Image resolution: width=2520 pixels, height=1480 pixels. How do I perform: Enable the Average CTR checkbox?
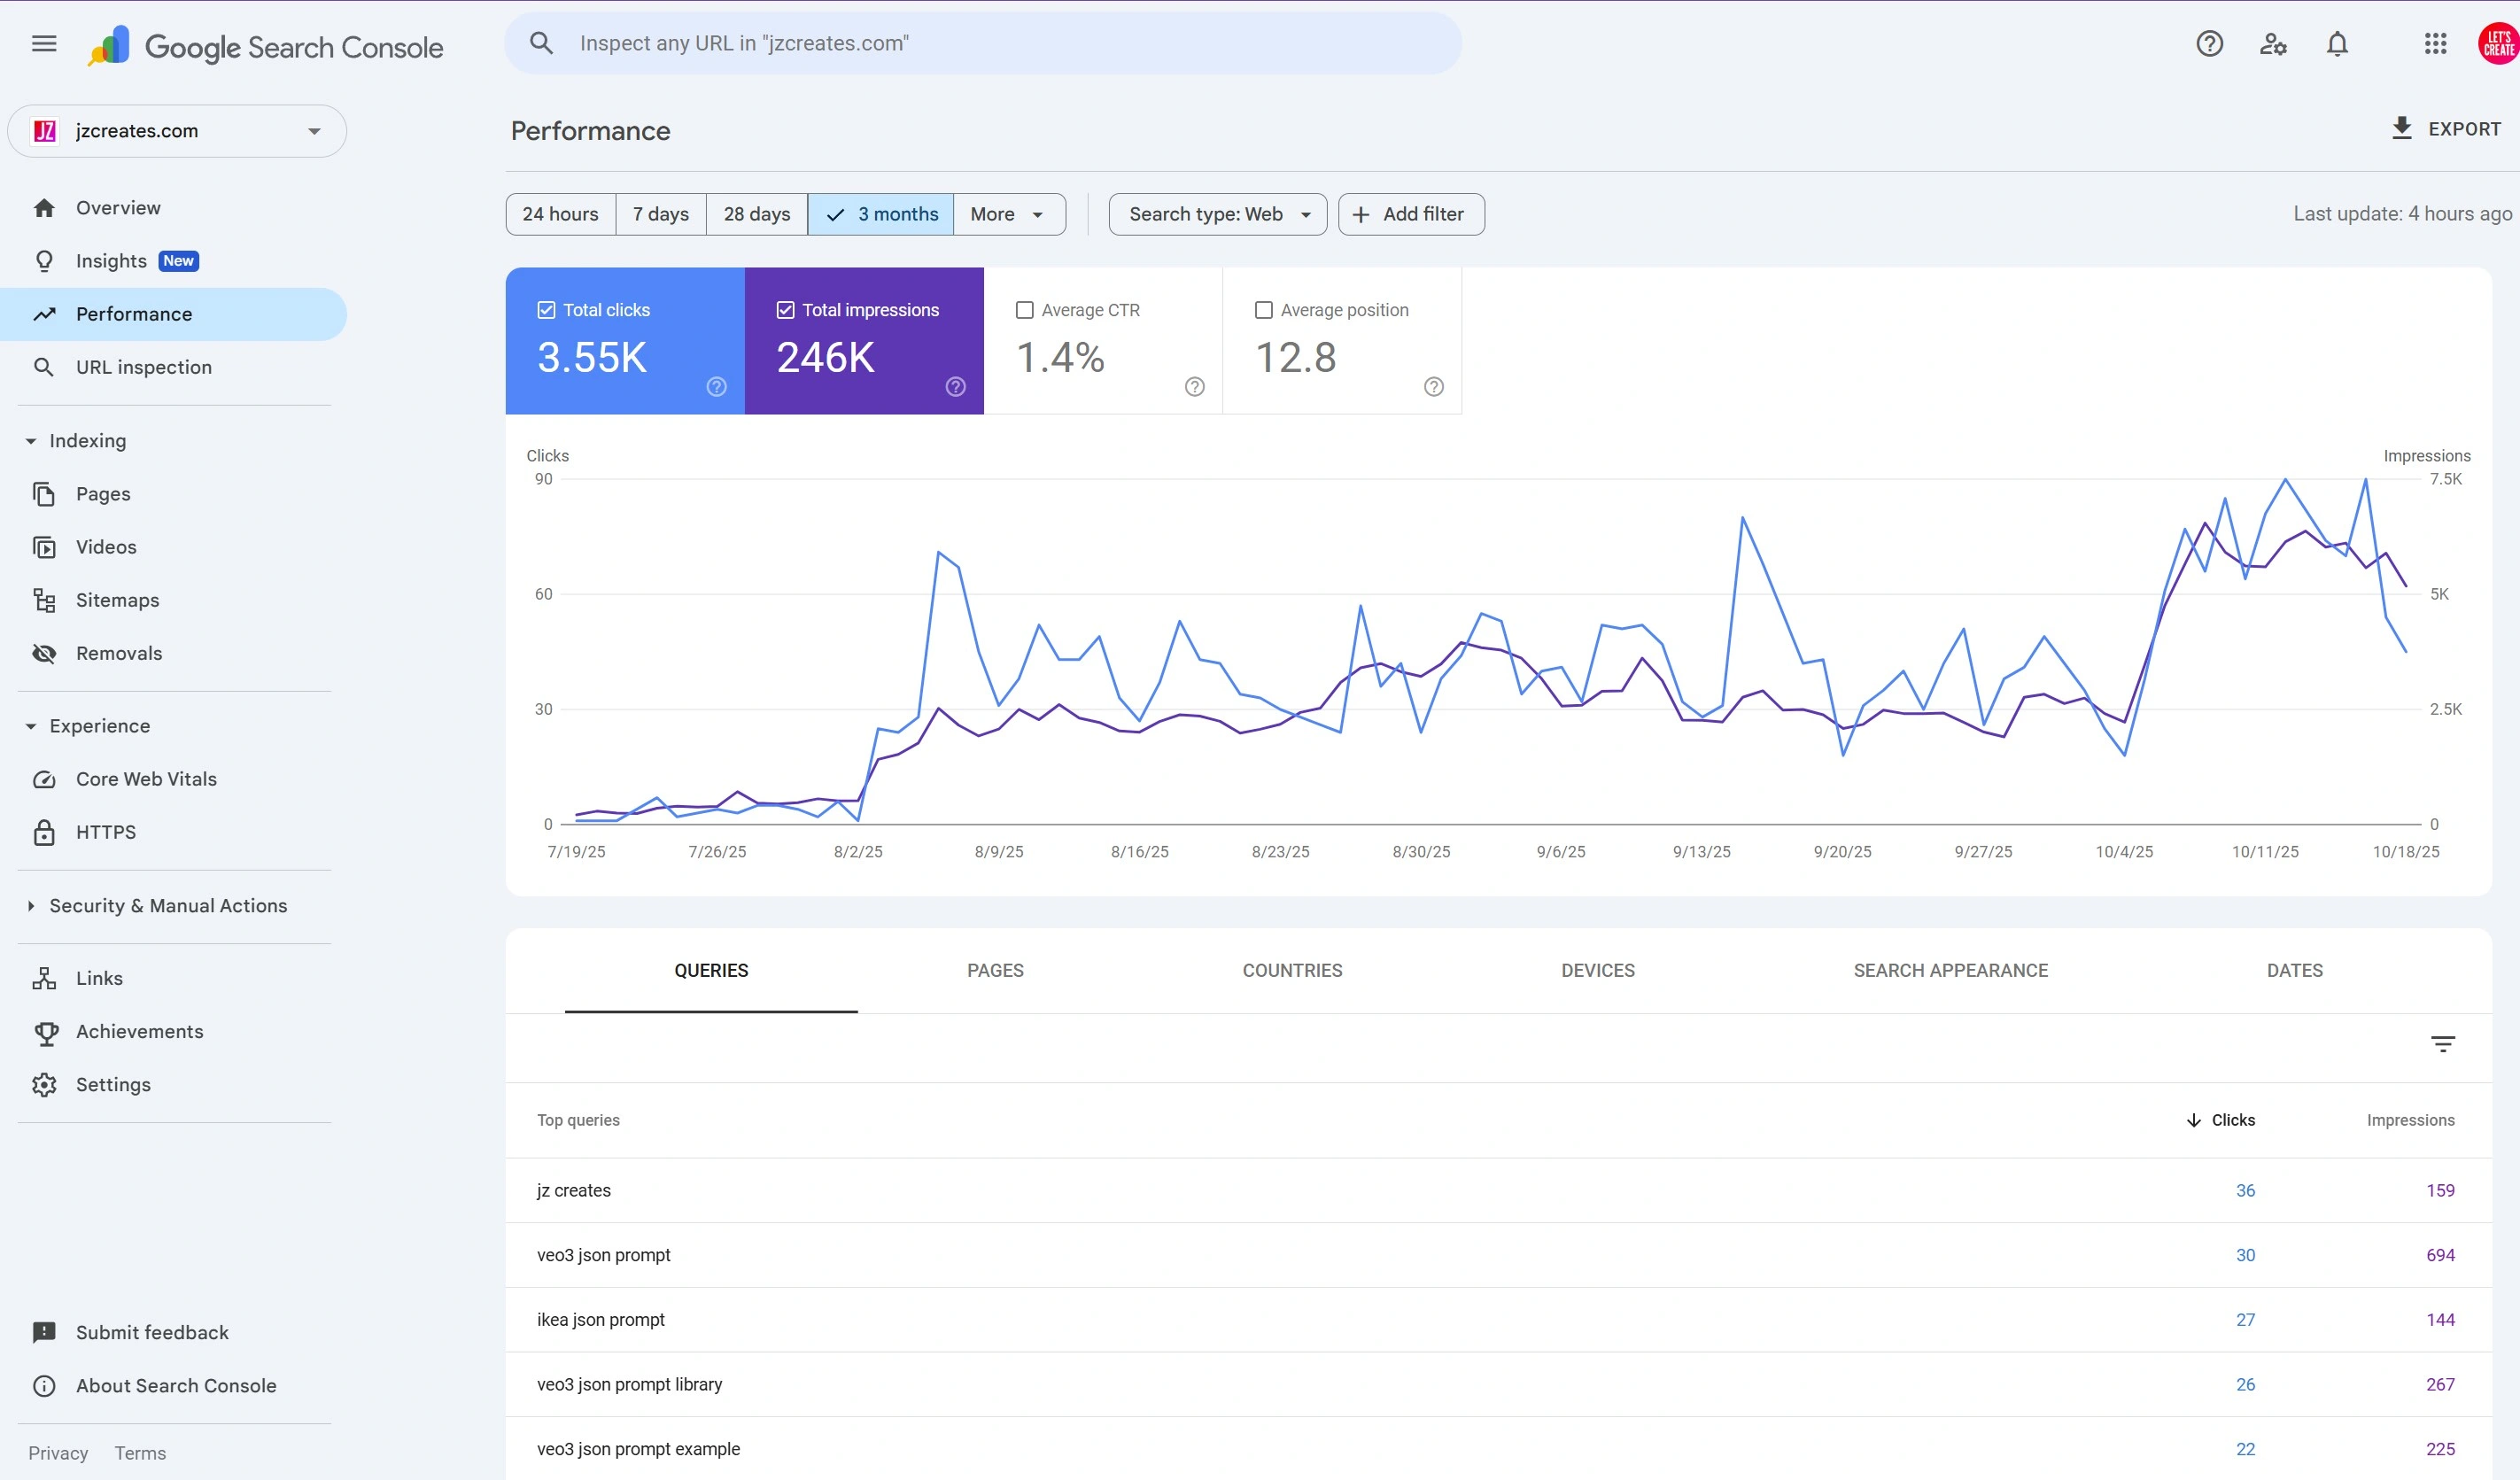coord(1025,310)
